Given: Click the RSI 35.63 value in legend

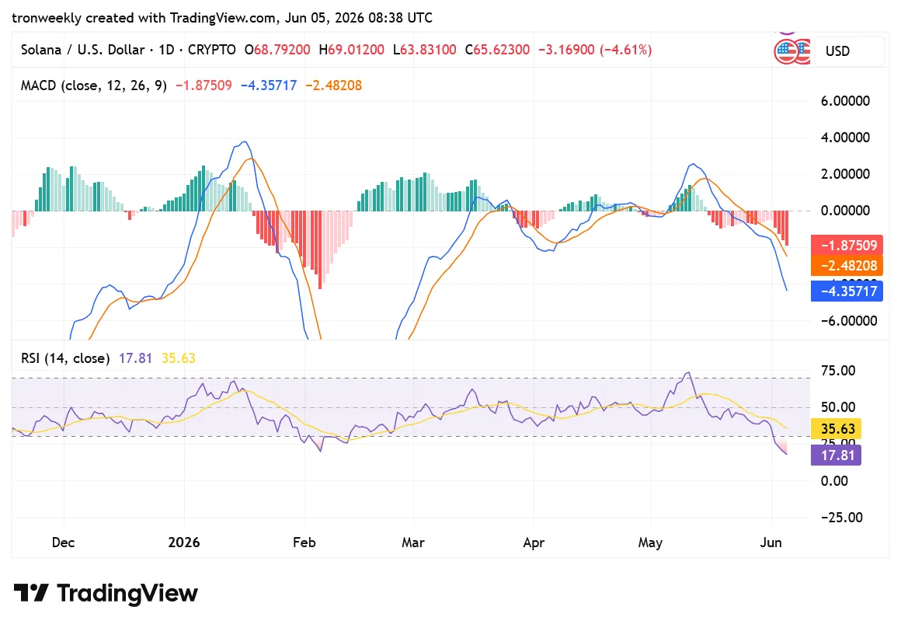Looking at the screenshot, I should click(x=179, y=358).
